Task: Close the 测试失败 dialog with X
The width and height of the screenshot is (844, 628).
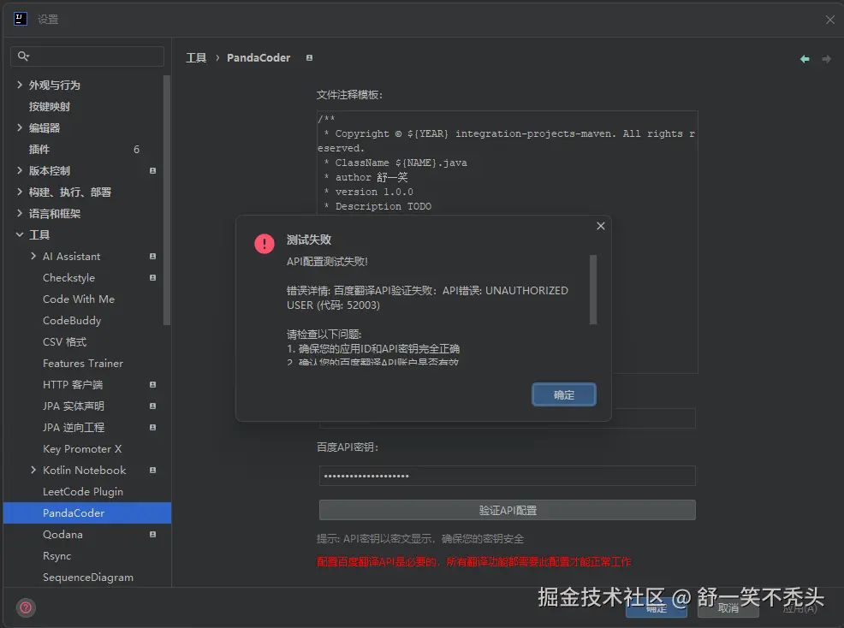Action: pyautogui.click(x=601, y=226)
